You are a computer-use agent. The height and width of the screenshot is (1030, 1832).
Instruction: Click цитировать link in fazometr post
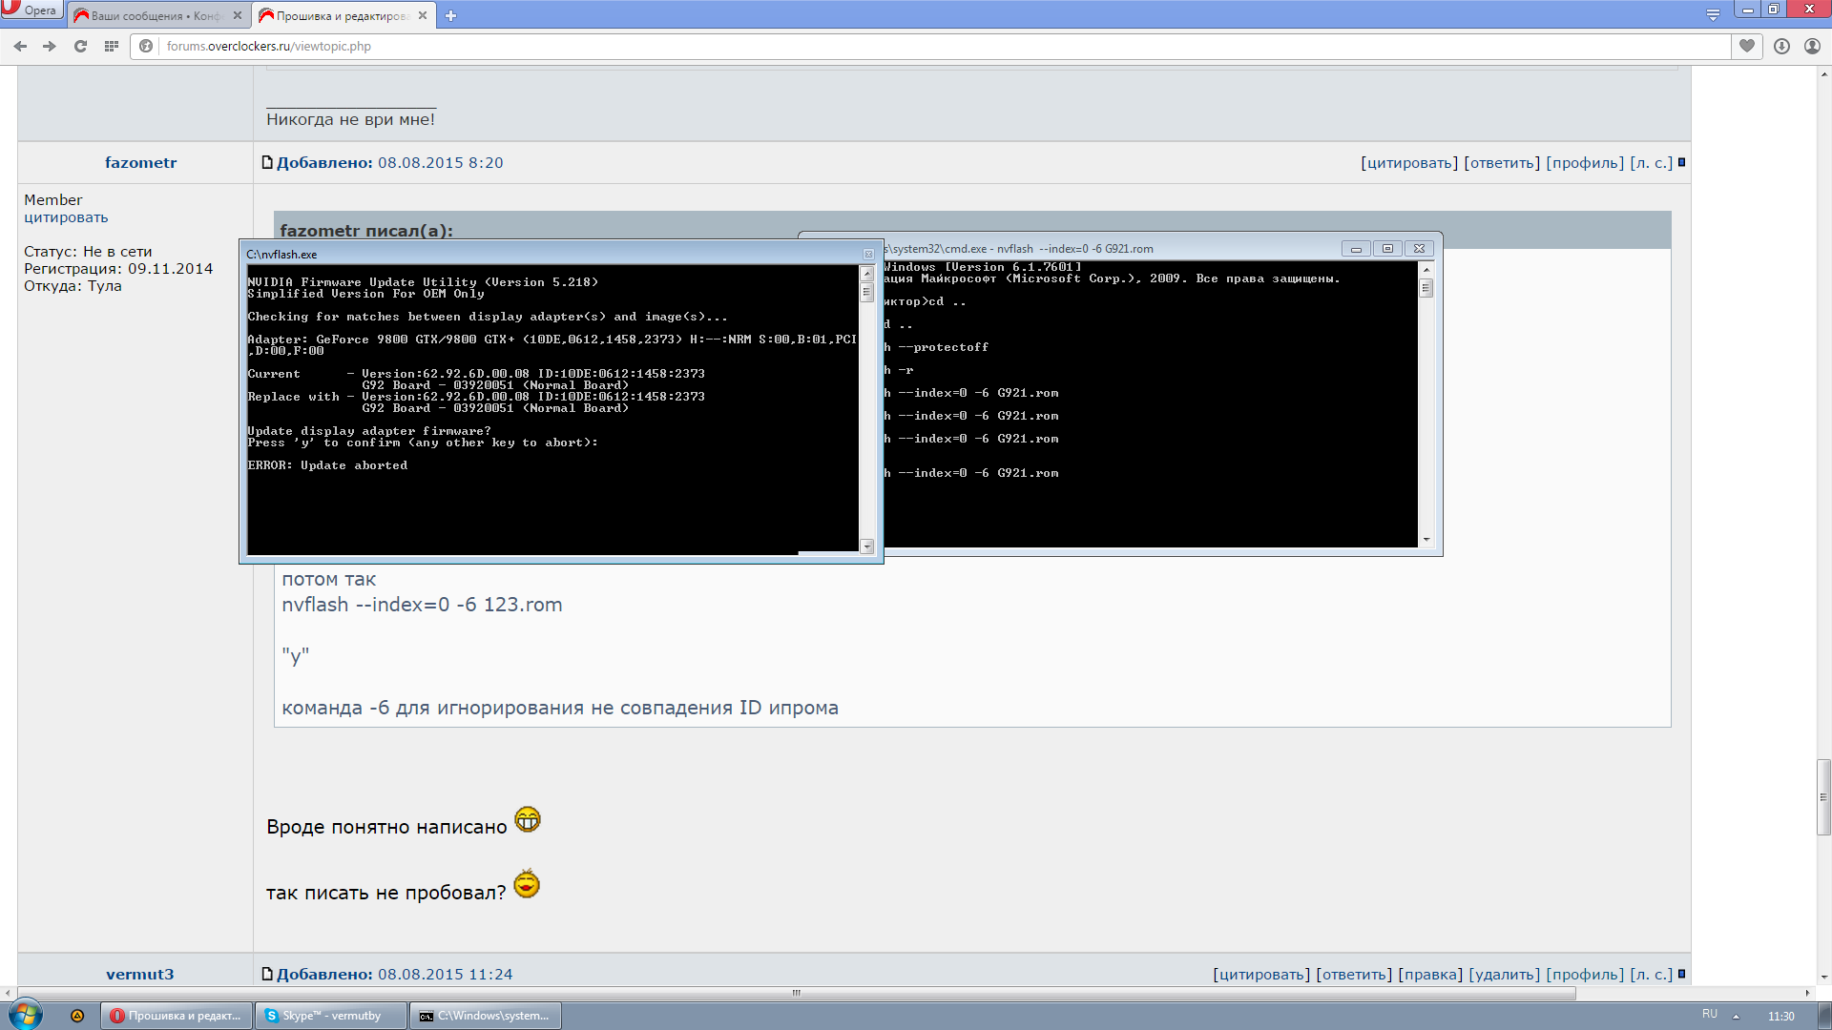1408,162
